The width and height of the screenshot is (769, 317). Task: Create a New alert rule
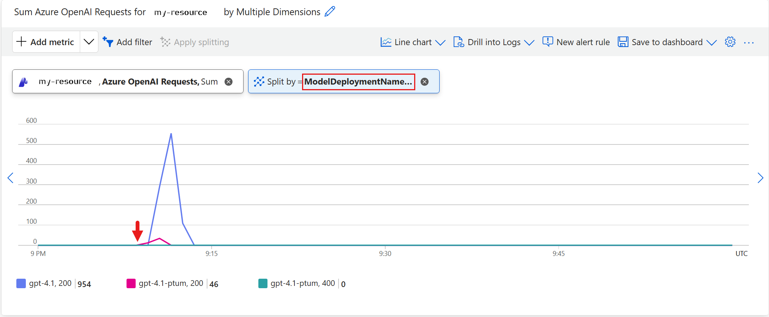pyautogui.click(x=576, y=42)
